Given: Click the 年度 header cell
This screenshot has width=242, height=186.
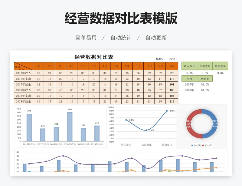Looking at the screenshot, I should (189, 79).
